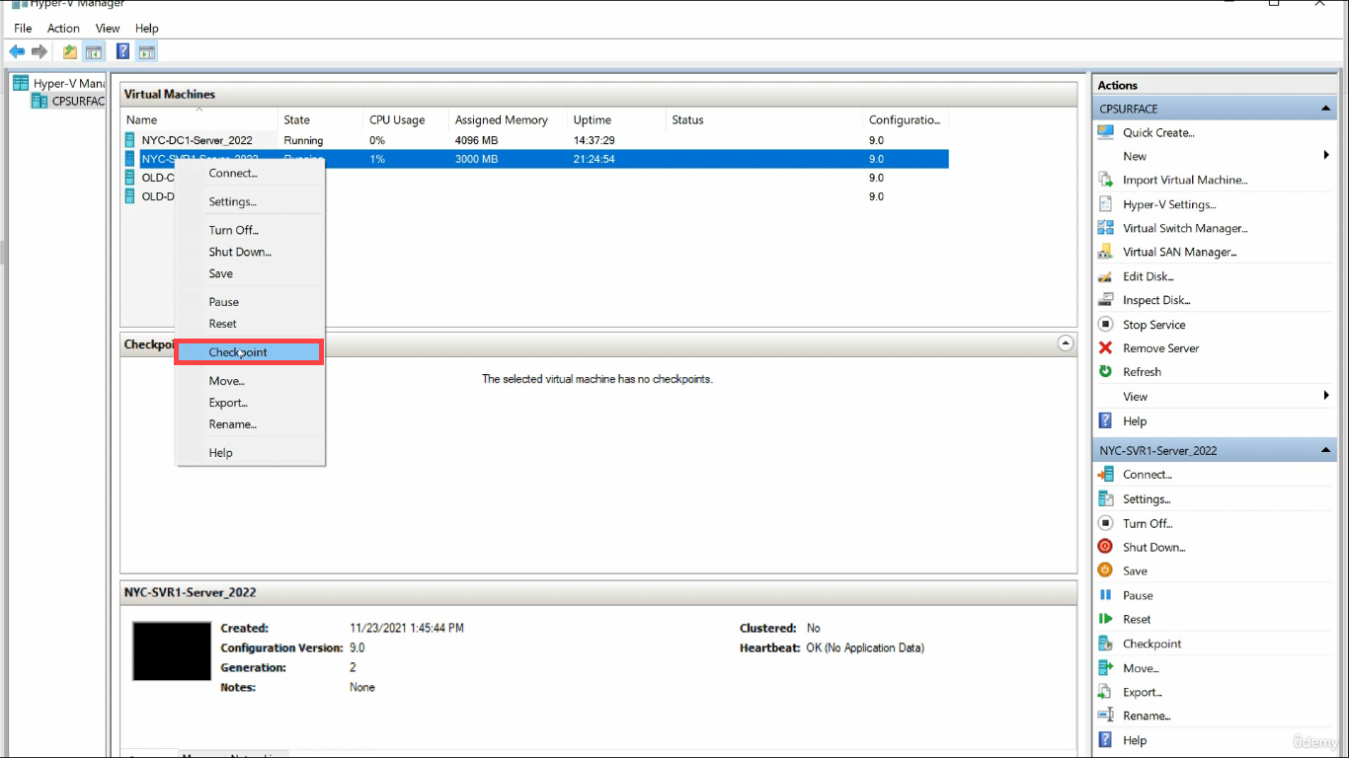Click Export in the Actions pane
The image size is (1349, 758).
[1143, 692]
